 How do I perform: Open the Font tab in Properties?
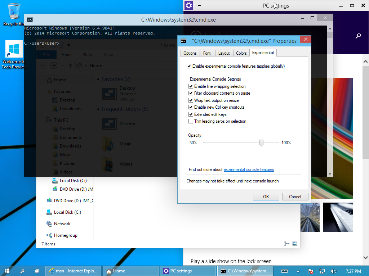coord(207,53)
